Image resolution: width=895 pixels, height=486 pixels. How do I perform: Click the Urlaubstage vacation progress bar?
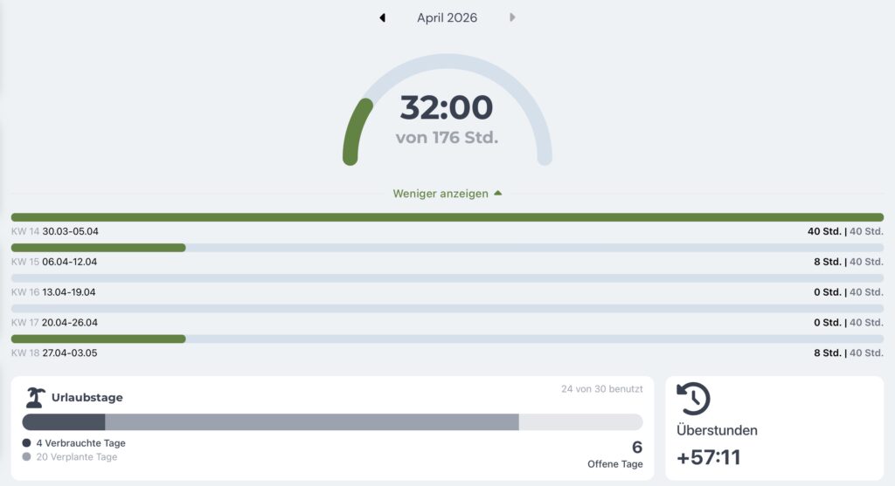(x=332, y=422)
